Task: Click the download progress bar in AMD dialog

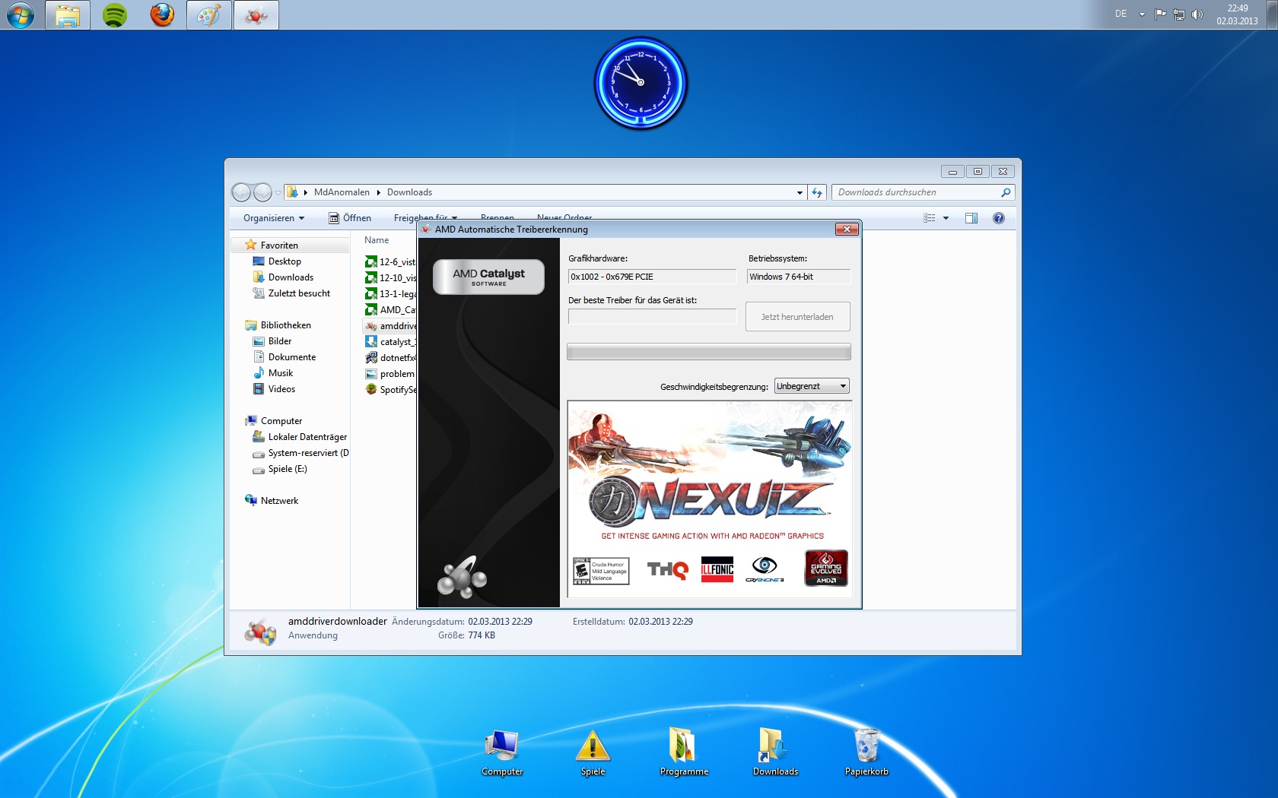Action: [x=709, y=351]
